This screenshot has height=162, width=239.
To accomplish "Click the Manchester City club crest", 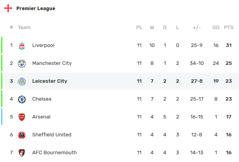I will click(x=22, y=63).
